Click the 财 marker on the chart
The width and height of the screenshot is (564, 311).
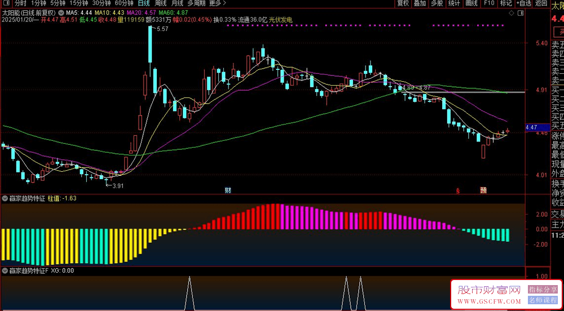coord(227,190)
